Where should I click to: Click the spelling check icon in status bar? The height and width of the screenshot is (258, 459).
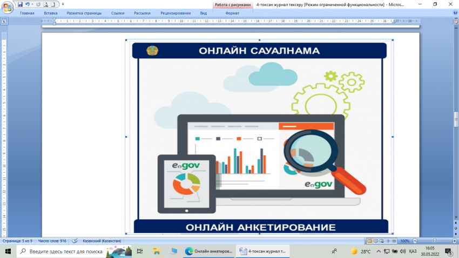coord(75,241)
